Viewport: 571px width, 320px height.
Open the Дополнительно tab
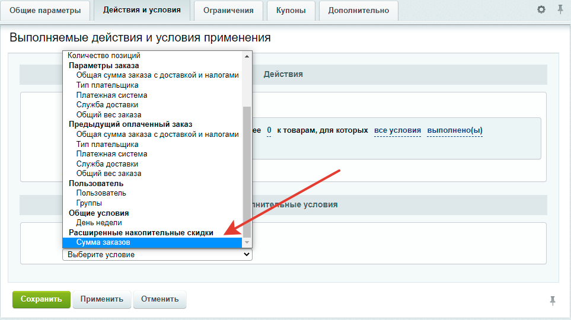pyautogui.click(x=358, y=11)
